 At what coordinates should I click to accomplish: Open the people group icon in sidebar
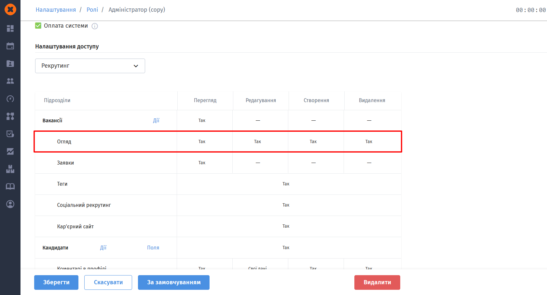pyautogui.click(x=10, y=81)
